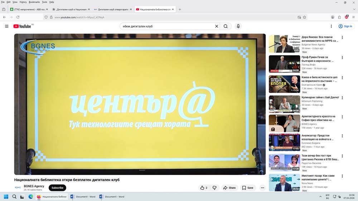Viewport: 358px width, 201px height.
Task: Open the site security lock icon
Action: coord(51,17)
